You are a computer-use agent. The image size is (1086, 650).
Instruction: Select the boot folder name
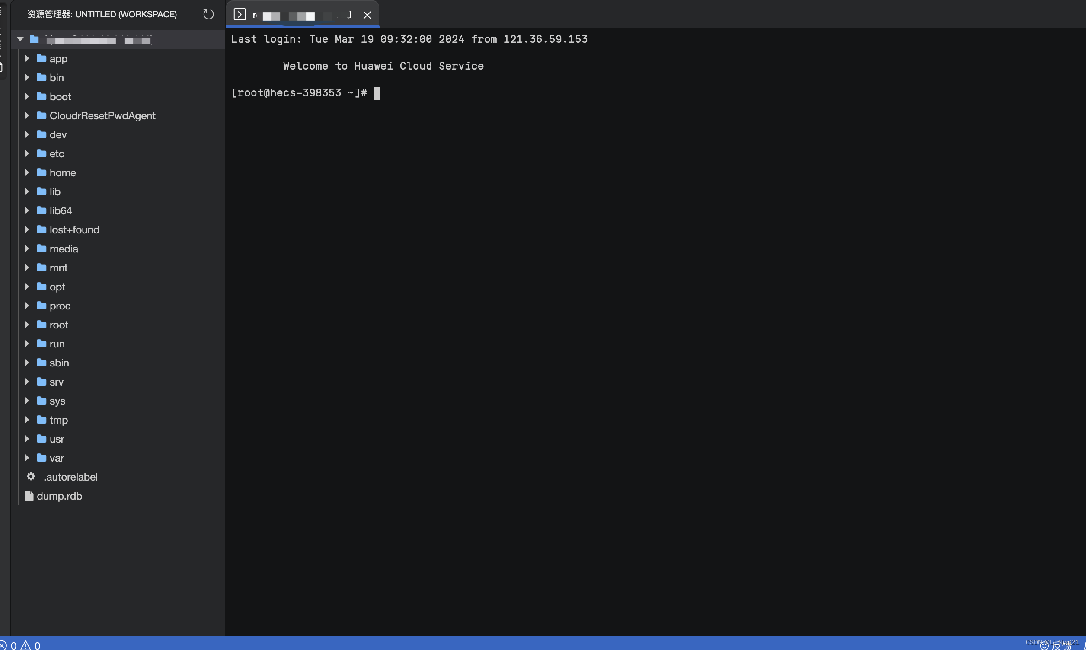pyautogui.click(x=60, y=97)
